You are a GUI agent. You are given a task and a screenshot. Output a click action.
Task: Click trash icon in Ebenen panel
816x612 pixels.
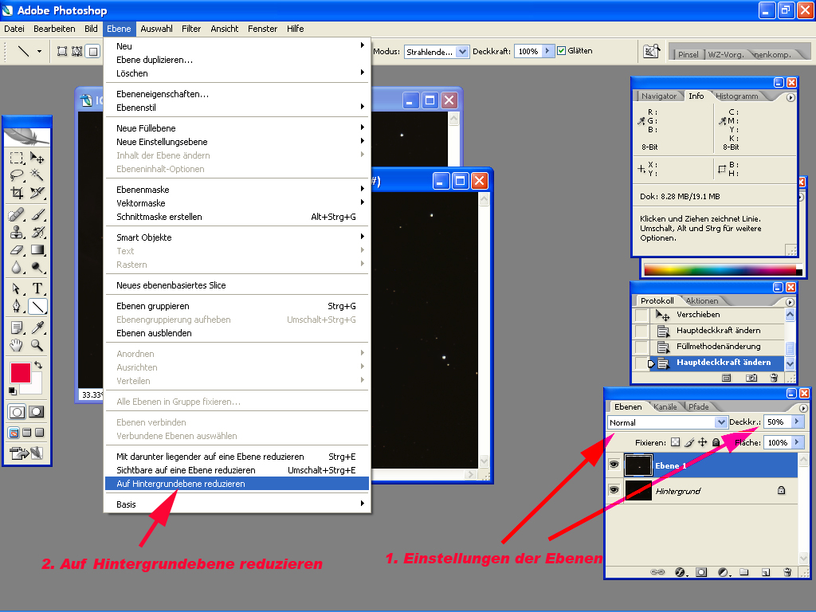(787, 571)
